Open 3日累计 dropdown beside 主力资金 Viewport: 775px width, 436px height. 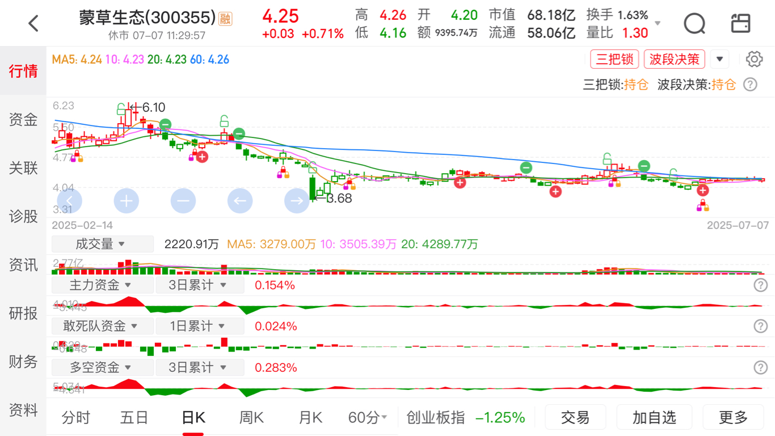pyautogui.click(x=200, y=285)
